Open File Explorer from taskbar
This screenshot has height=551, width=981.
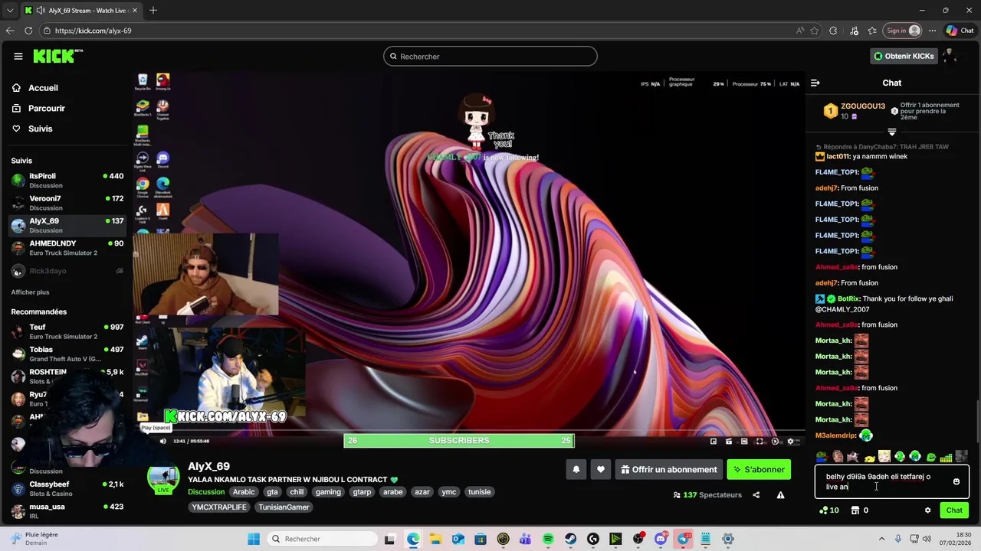435,539
